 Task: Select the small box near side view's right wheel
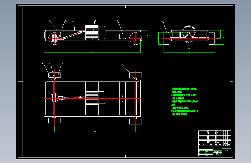[x=122, y=36]
